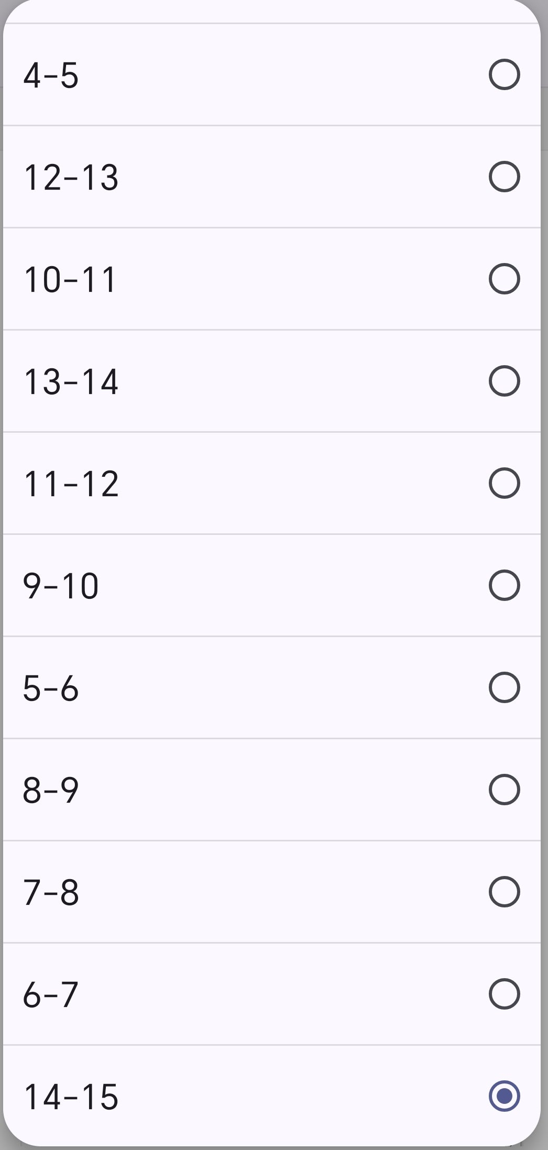
Task: Choose the 9-10 radio circle
Action: pyautogui.click(x=504, y=585)
